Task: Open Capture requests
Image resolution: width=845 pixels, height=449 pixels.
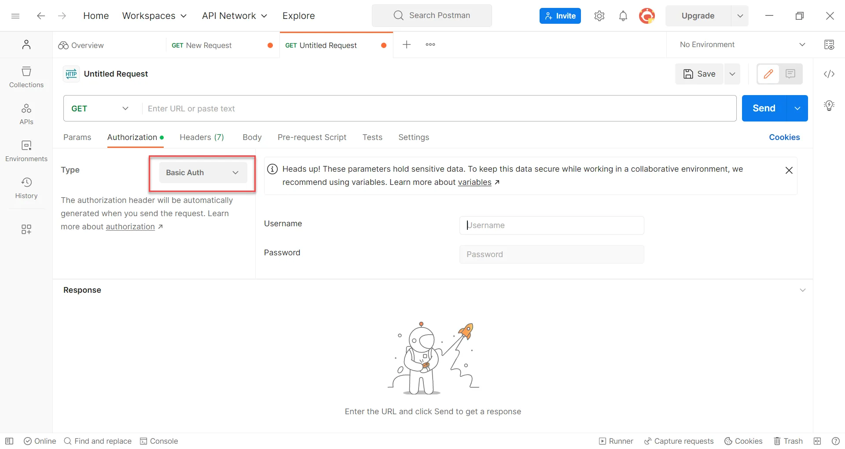Action: click(679, 441)
